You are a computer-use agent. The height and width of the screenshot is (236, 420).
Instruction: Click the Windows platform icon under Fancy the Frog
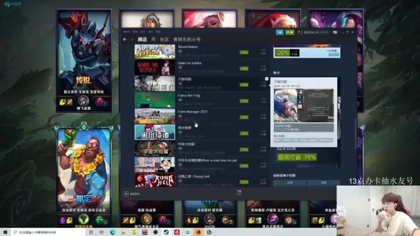(180, 100)
